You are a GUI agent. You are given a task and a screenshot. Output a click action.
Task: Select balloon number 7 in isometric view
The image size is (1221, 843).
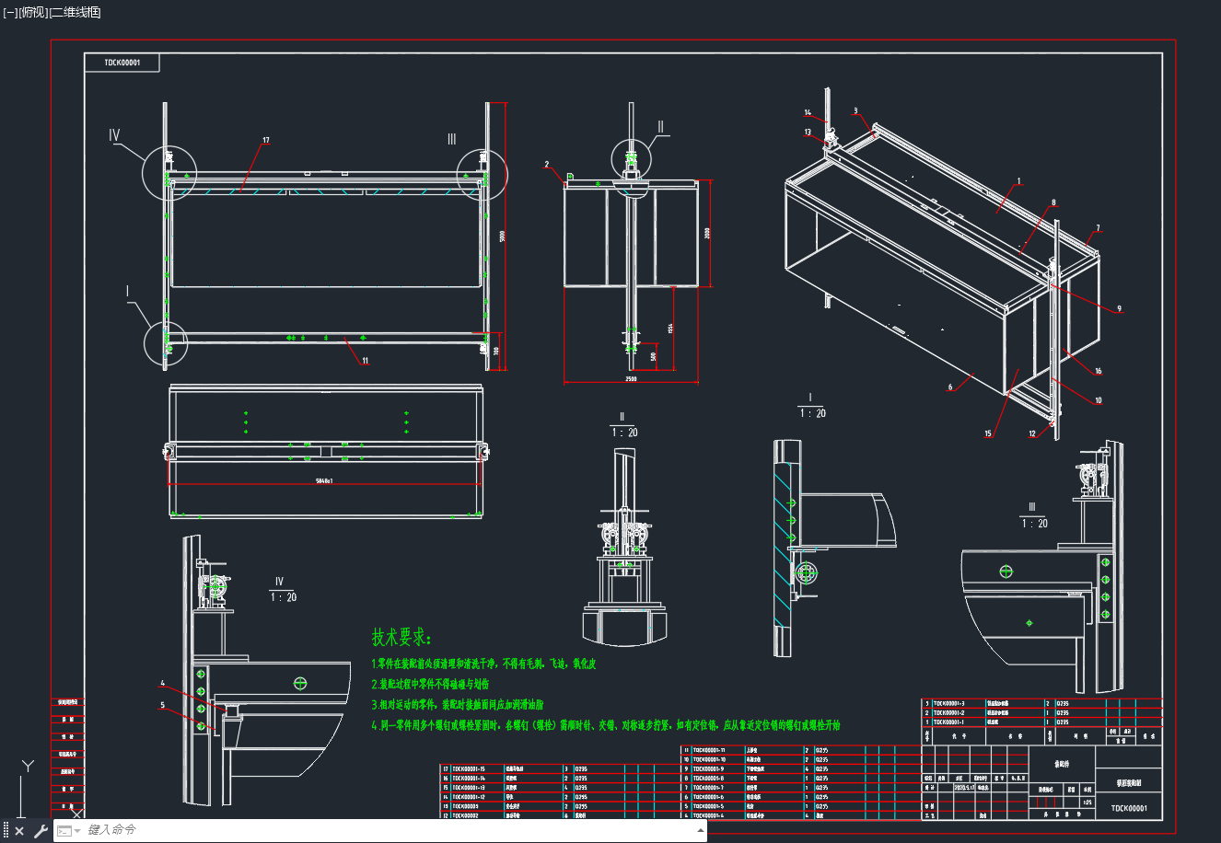pyautogui.click(x=1098, y=228)
